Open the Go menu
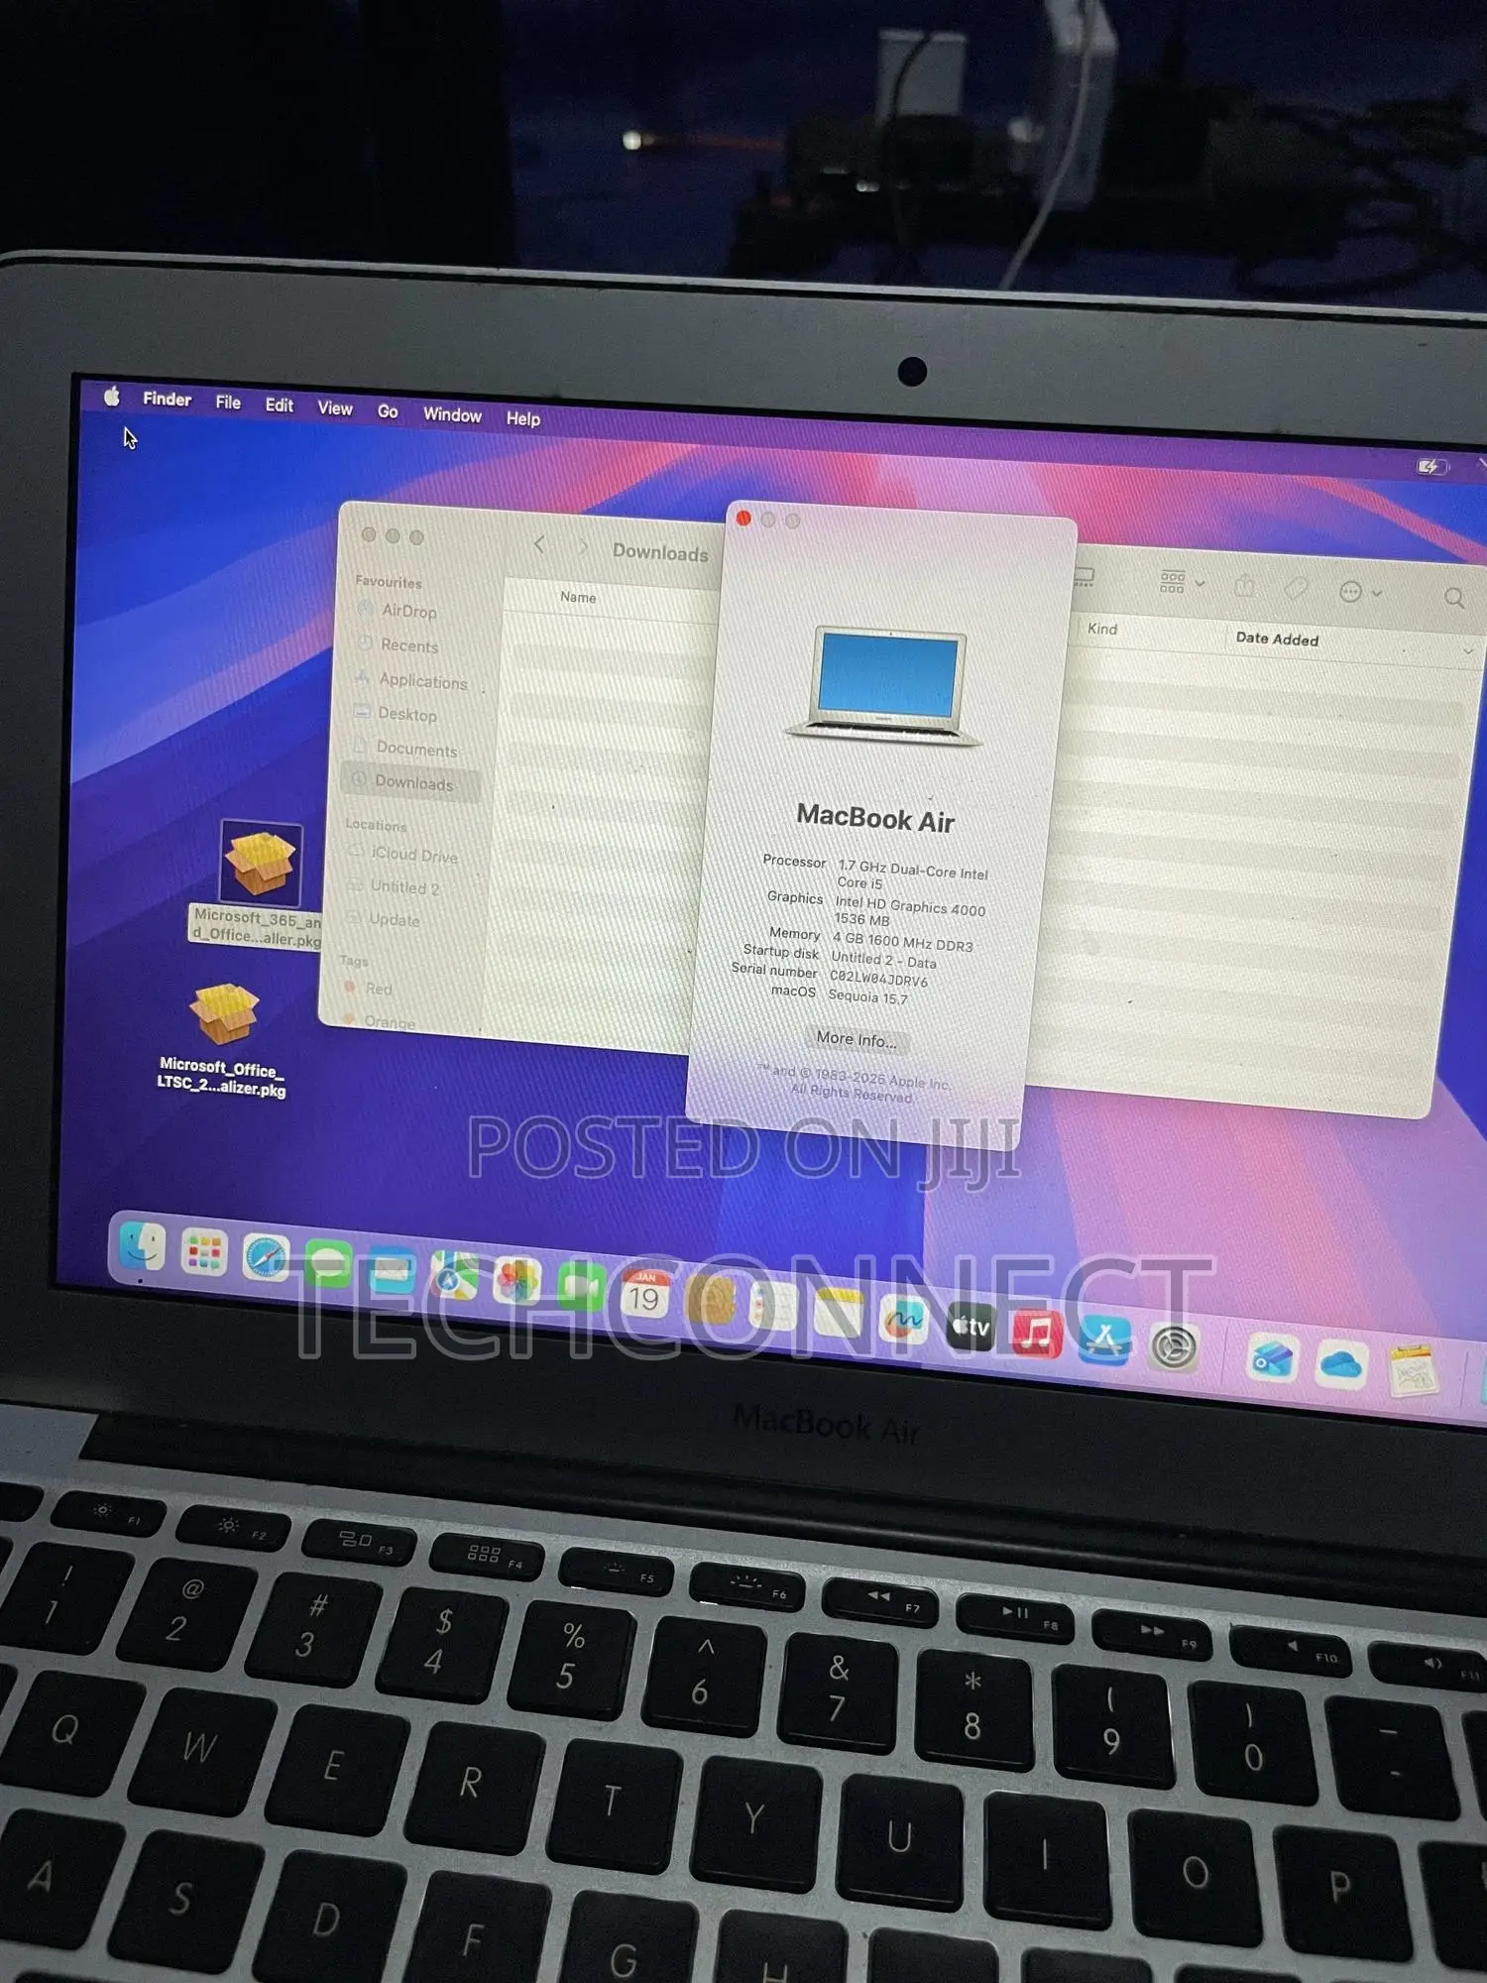The image size is (1487, 1983). click(x=388, y=410)
